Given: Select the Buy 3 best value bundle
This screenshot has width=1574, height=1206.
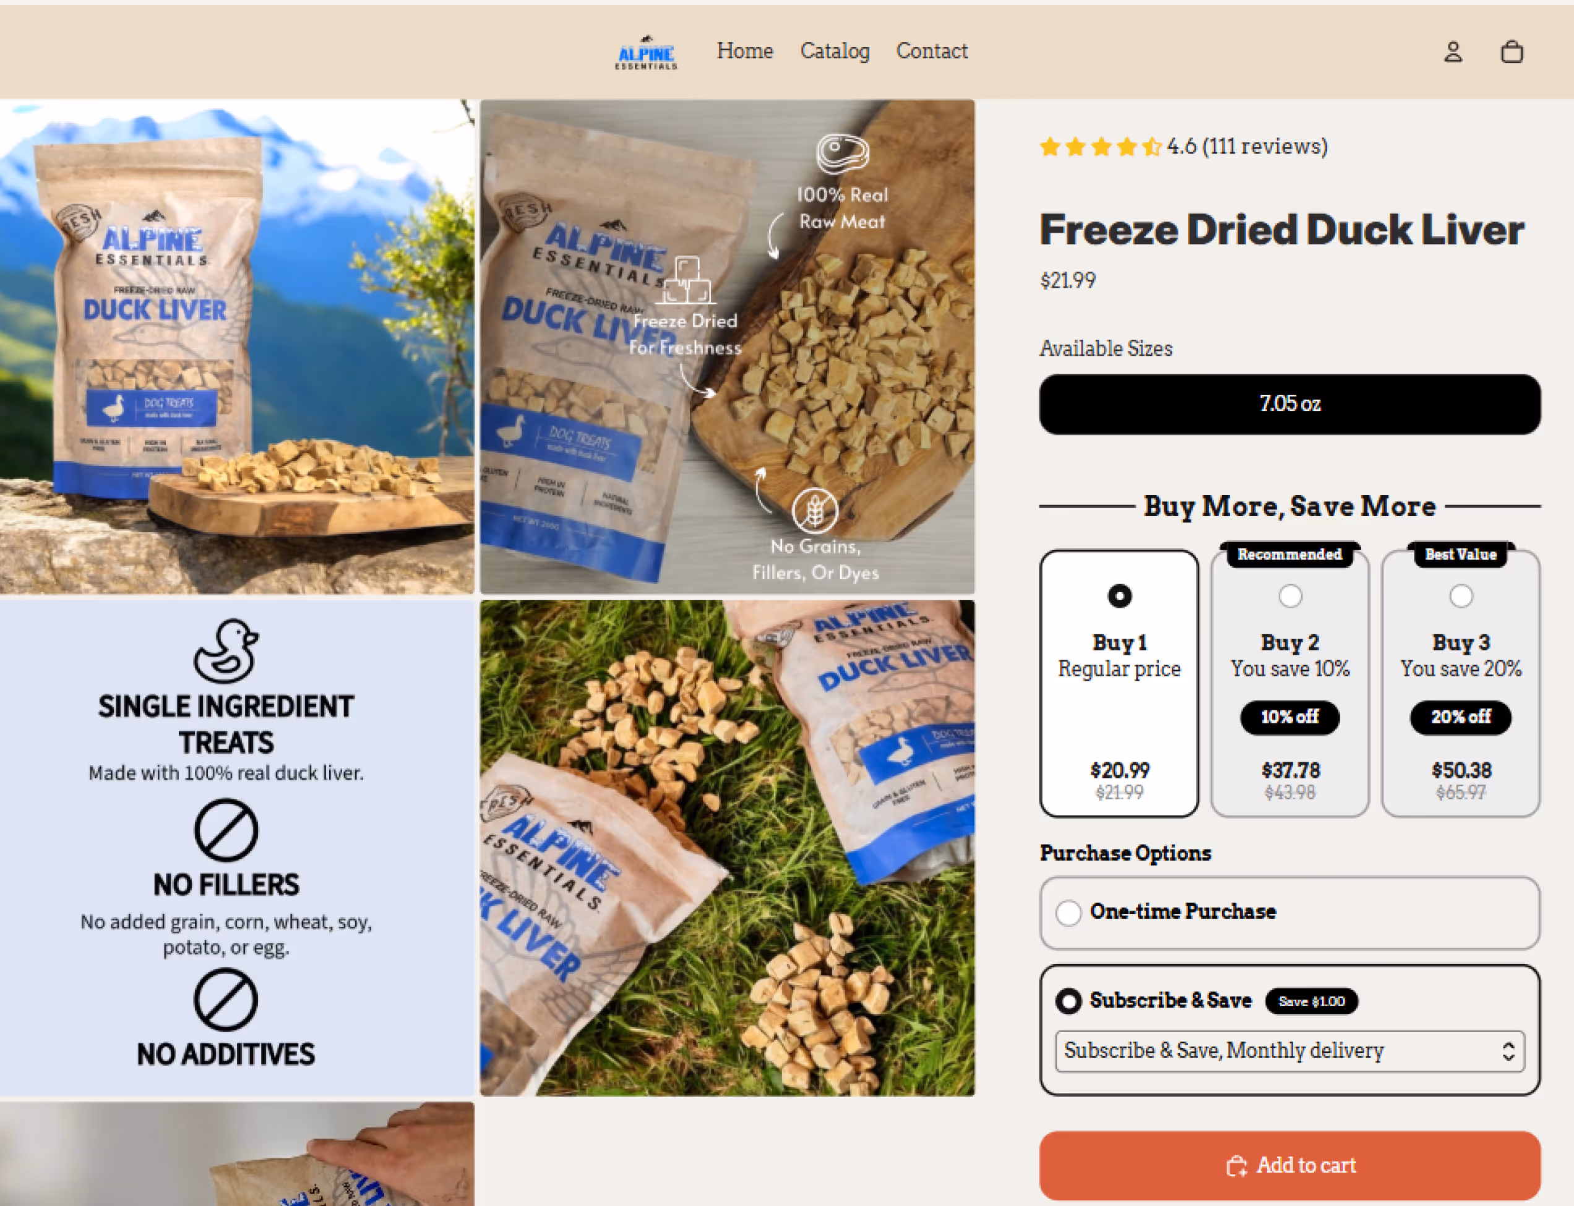Looking at the screenshot, I should [1461, 683].
